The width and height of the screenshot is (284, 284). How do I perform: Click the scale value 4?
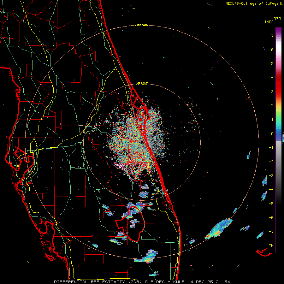pos(272,78)
